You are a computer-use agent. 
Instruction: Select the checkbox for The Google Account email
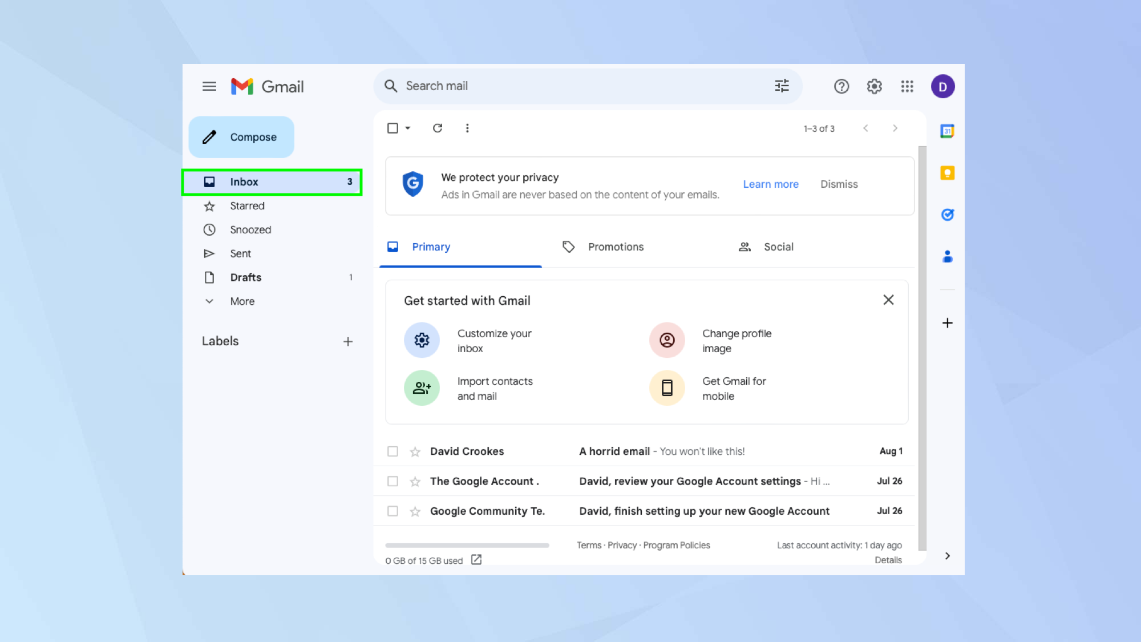(392, 481)
